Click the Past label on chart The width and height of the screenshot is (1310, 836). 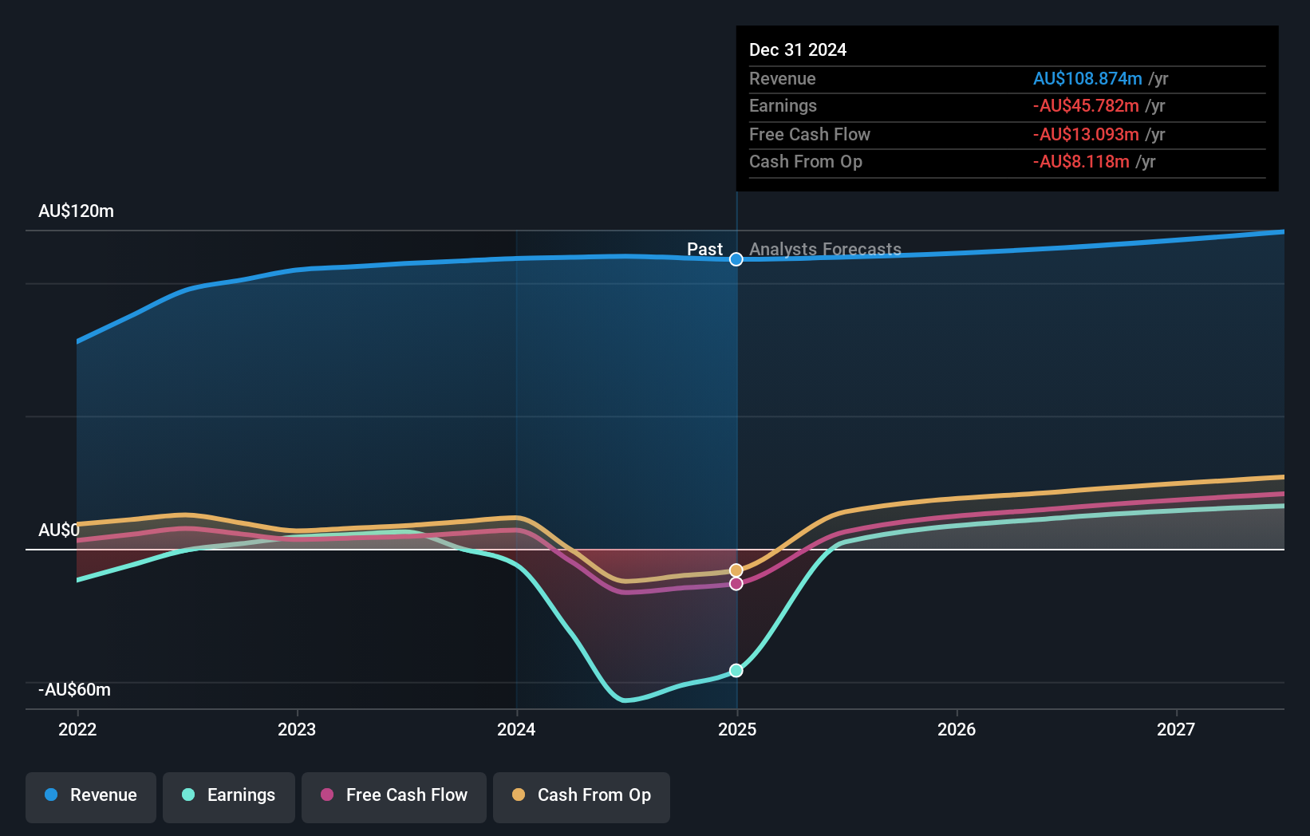click(705, 250)
